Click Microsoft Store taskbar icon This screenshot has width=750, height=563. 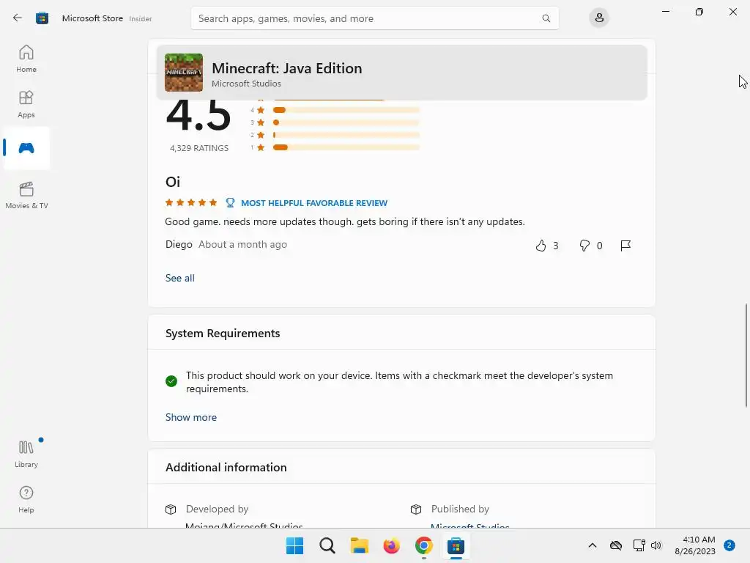(456, 545)
